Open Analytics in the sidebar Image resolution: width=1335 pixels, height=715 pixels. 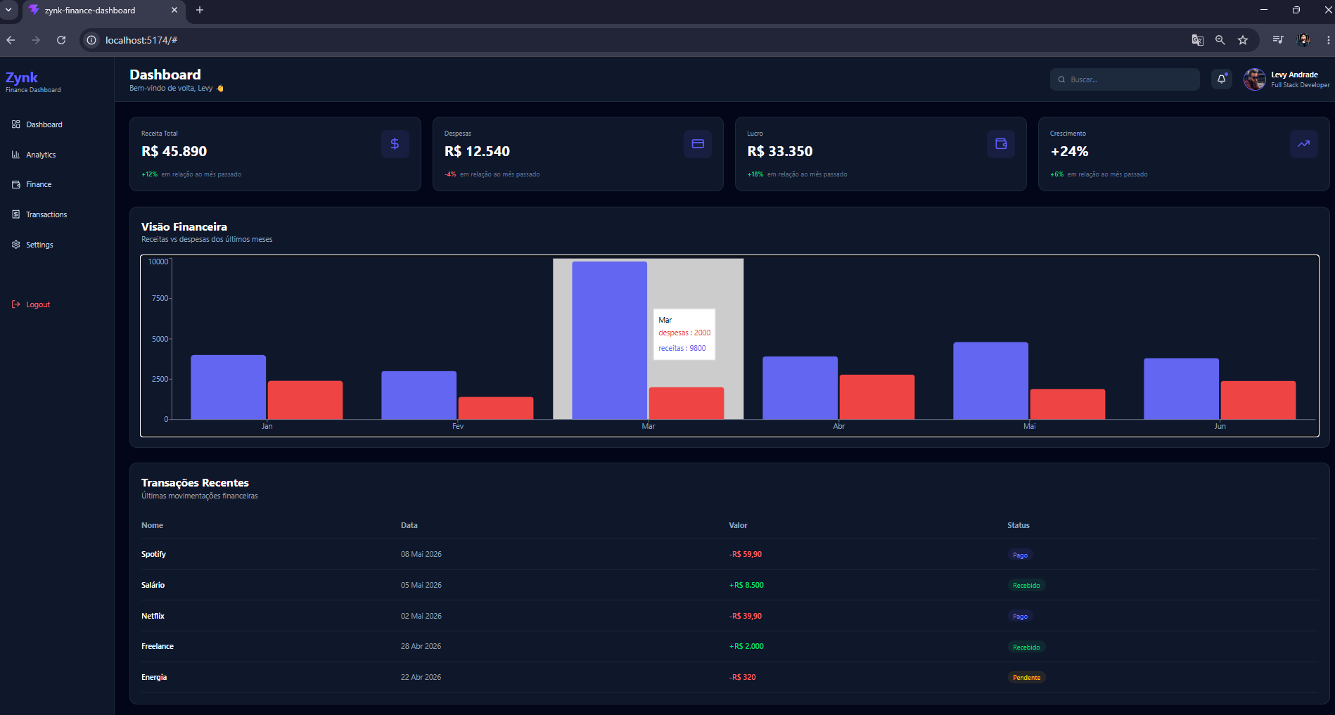[34, 155]
